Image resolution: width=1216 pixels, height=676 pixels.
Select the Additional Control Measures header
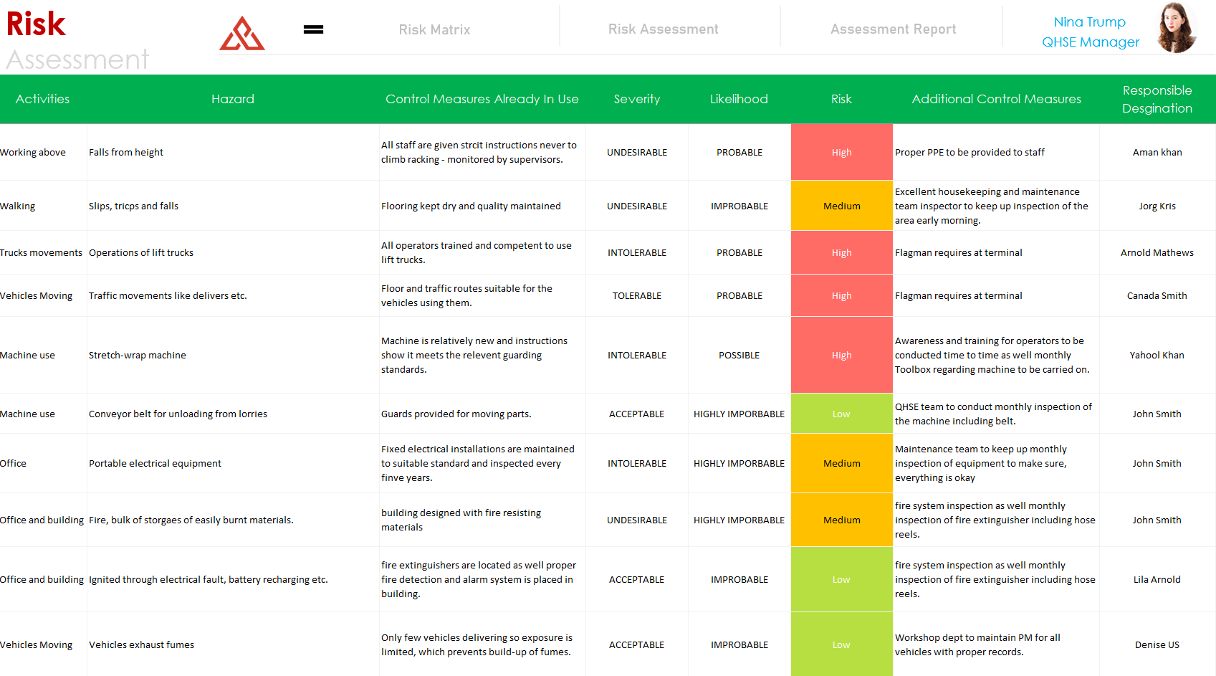click(996, 99)
